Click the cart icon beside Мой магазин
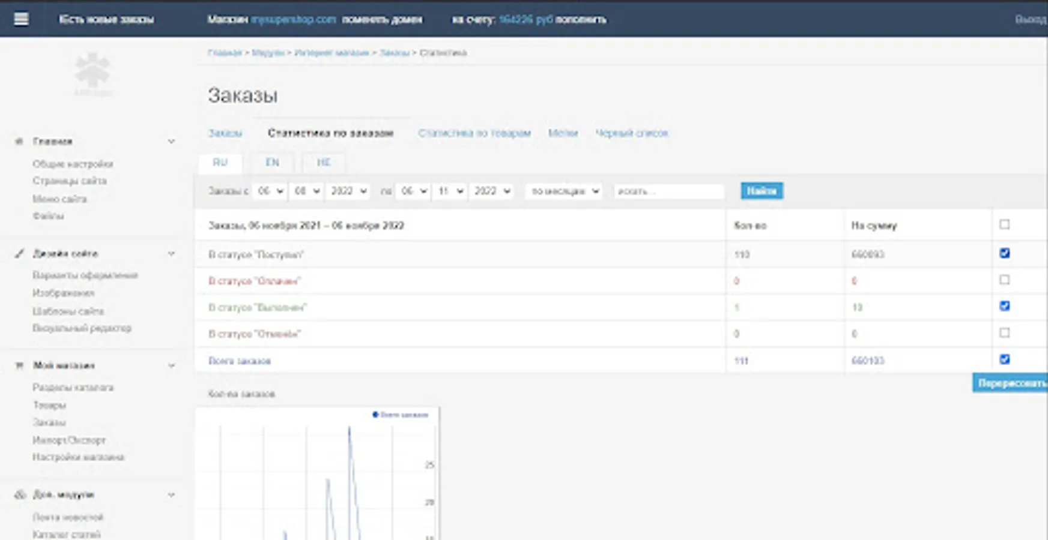Screen dimensions: 1048x540 click(x=19, y=365)
